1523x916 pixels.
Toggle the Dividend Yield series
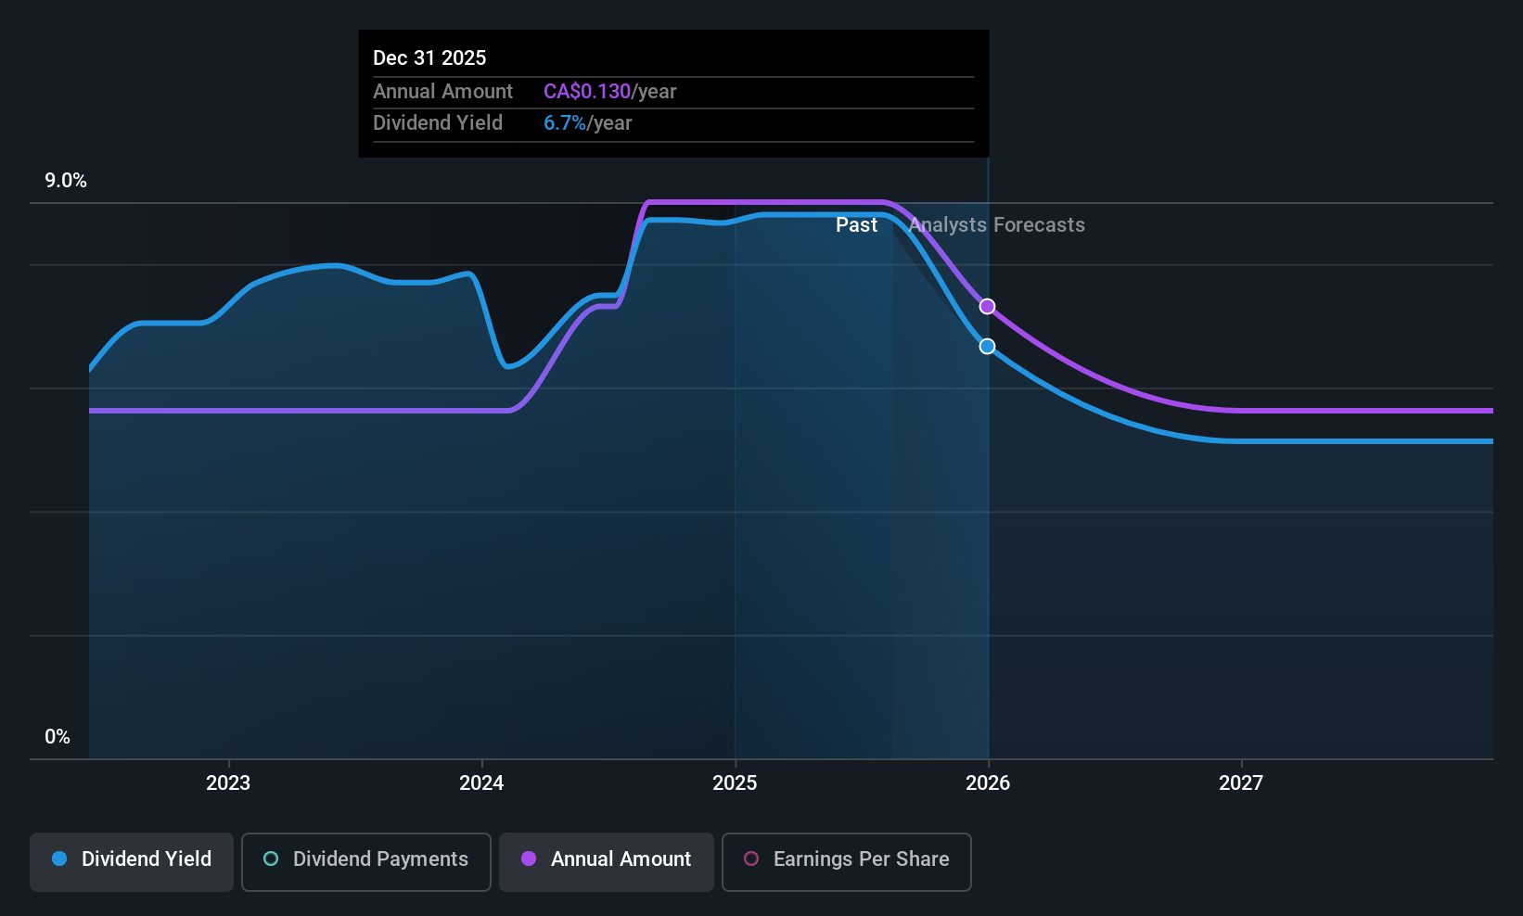click(x=132, y=862)
